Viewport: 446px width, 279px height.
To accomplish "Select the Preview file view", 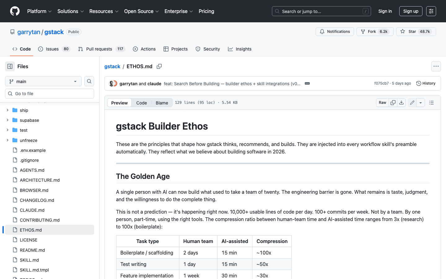I will [119, 103].
